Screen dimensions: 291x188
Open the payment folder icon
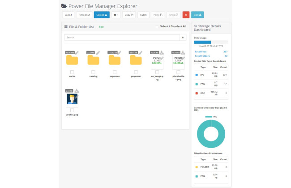coord(136,60)
